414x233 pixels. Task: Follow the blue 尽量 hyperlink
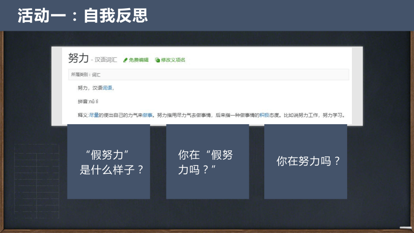click(x=94, y=115)
